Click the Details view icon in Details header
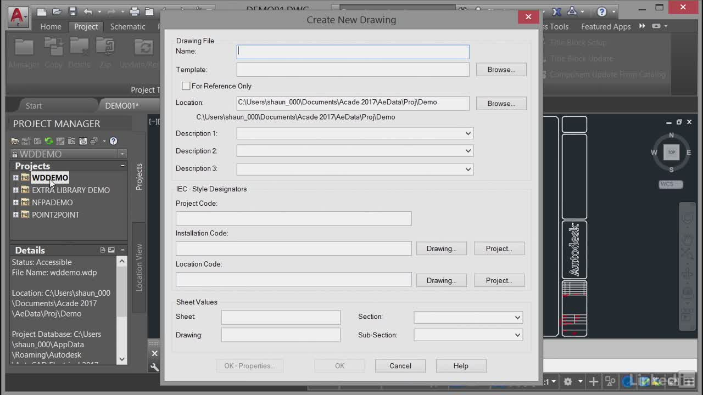 [103, 250]
